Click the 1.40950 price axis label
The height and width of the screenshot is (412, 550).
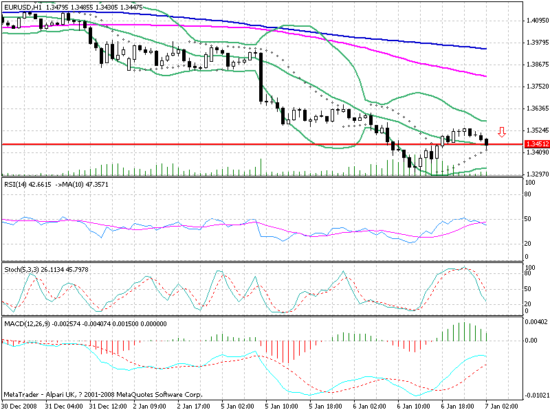[538, 21]
